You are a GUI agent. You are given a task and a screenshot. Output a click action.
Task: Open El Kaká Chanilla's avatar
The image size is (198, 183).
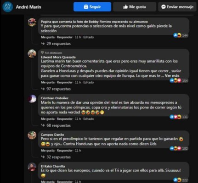coord(32,167)
